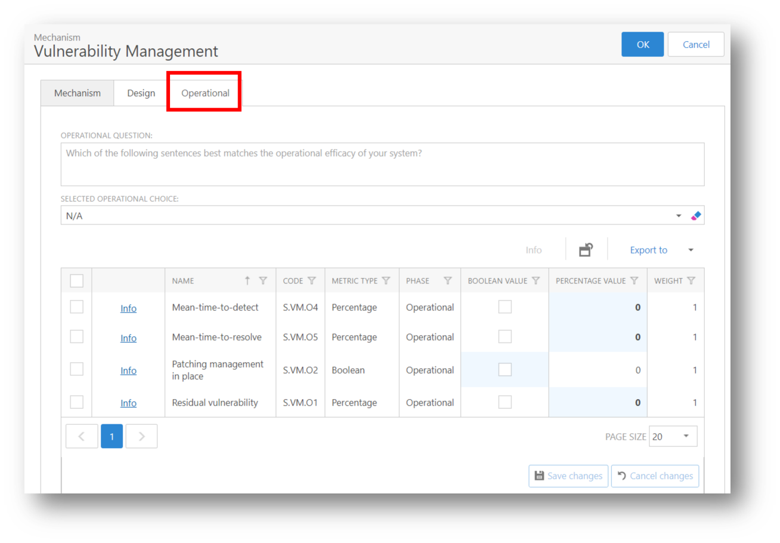Click filter icon in Name column header
The height and width of the screenshot is (543, 780).
click(x=263, y=280)
